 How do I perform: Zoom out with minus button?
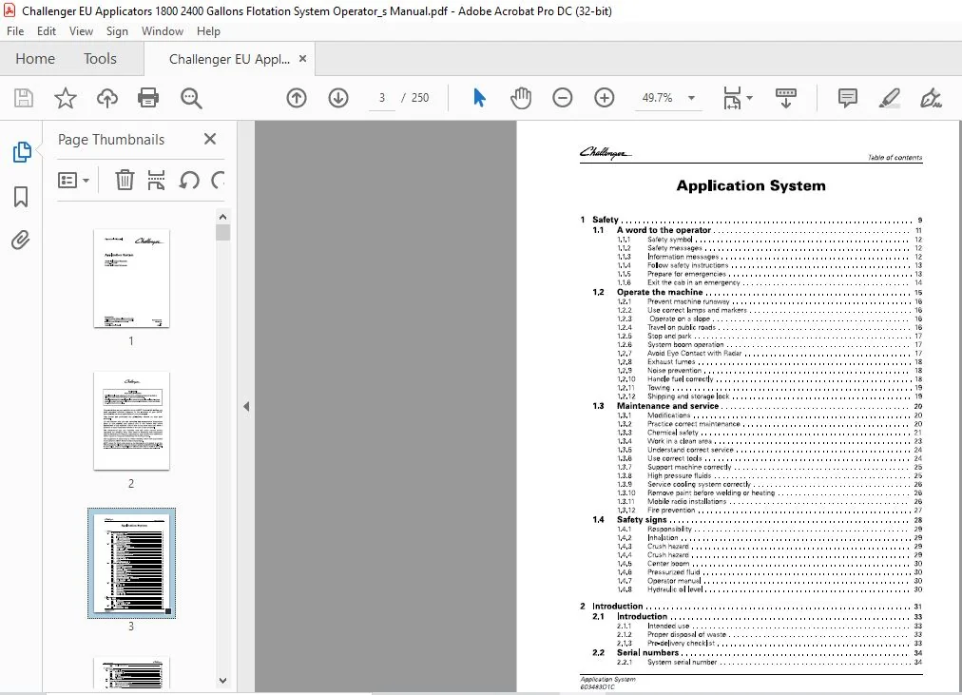[562, 98]
